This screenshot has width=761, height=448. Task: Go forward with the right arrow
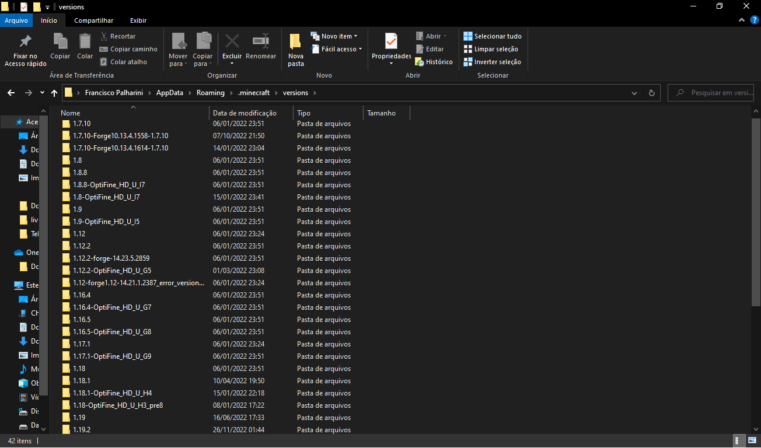point(28,93)
